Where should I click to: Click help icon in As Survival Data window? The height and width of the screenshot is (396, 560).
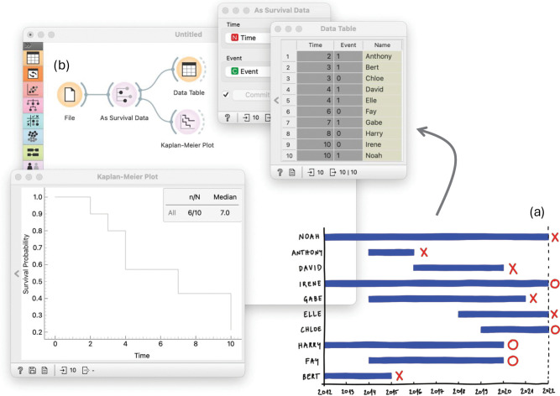pos(228,117)
